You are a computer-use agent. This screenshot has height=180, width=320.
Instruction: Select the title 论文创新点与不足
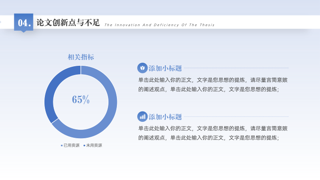[x=68, y=23]
